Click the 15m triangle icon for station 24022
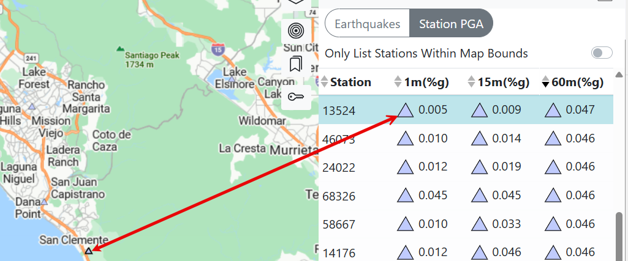 (479, 167)
